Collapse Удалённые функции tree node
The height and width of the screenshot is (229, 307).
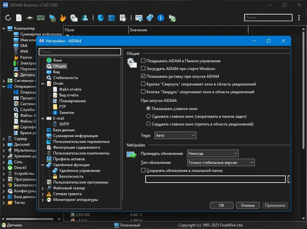click(x=43, y=165)
